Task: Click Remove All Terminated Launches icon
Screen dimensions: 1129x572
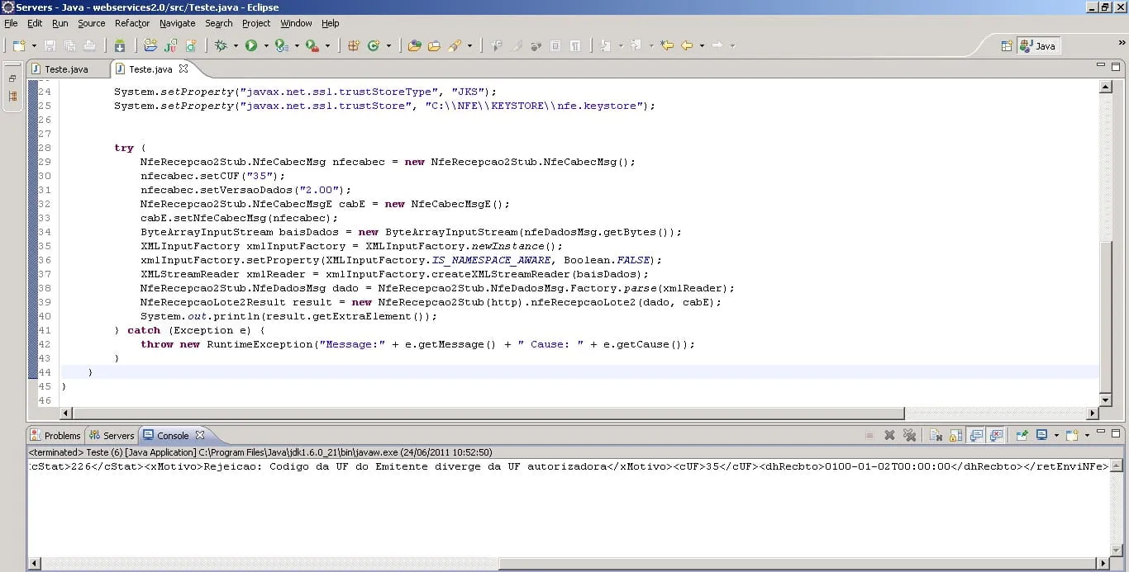Action: (910, 435)
